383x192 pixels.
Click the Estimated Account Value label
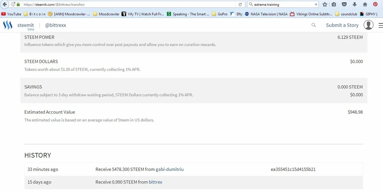pyautogui.click(x=50, y=112)
